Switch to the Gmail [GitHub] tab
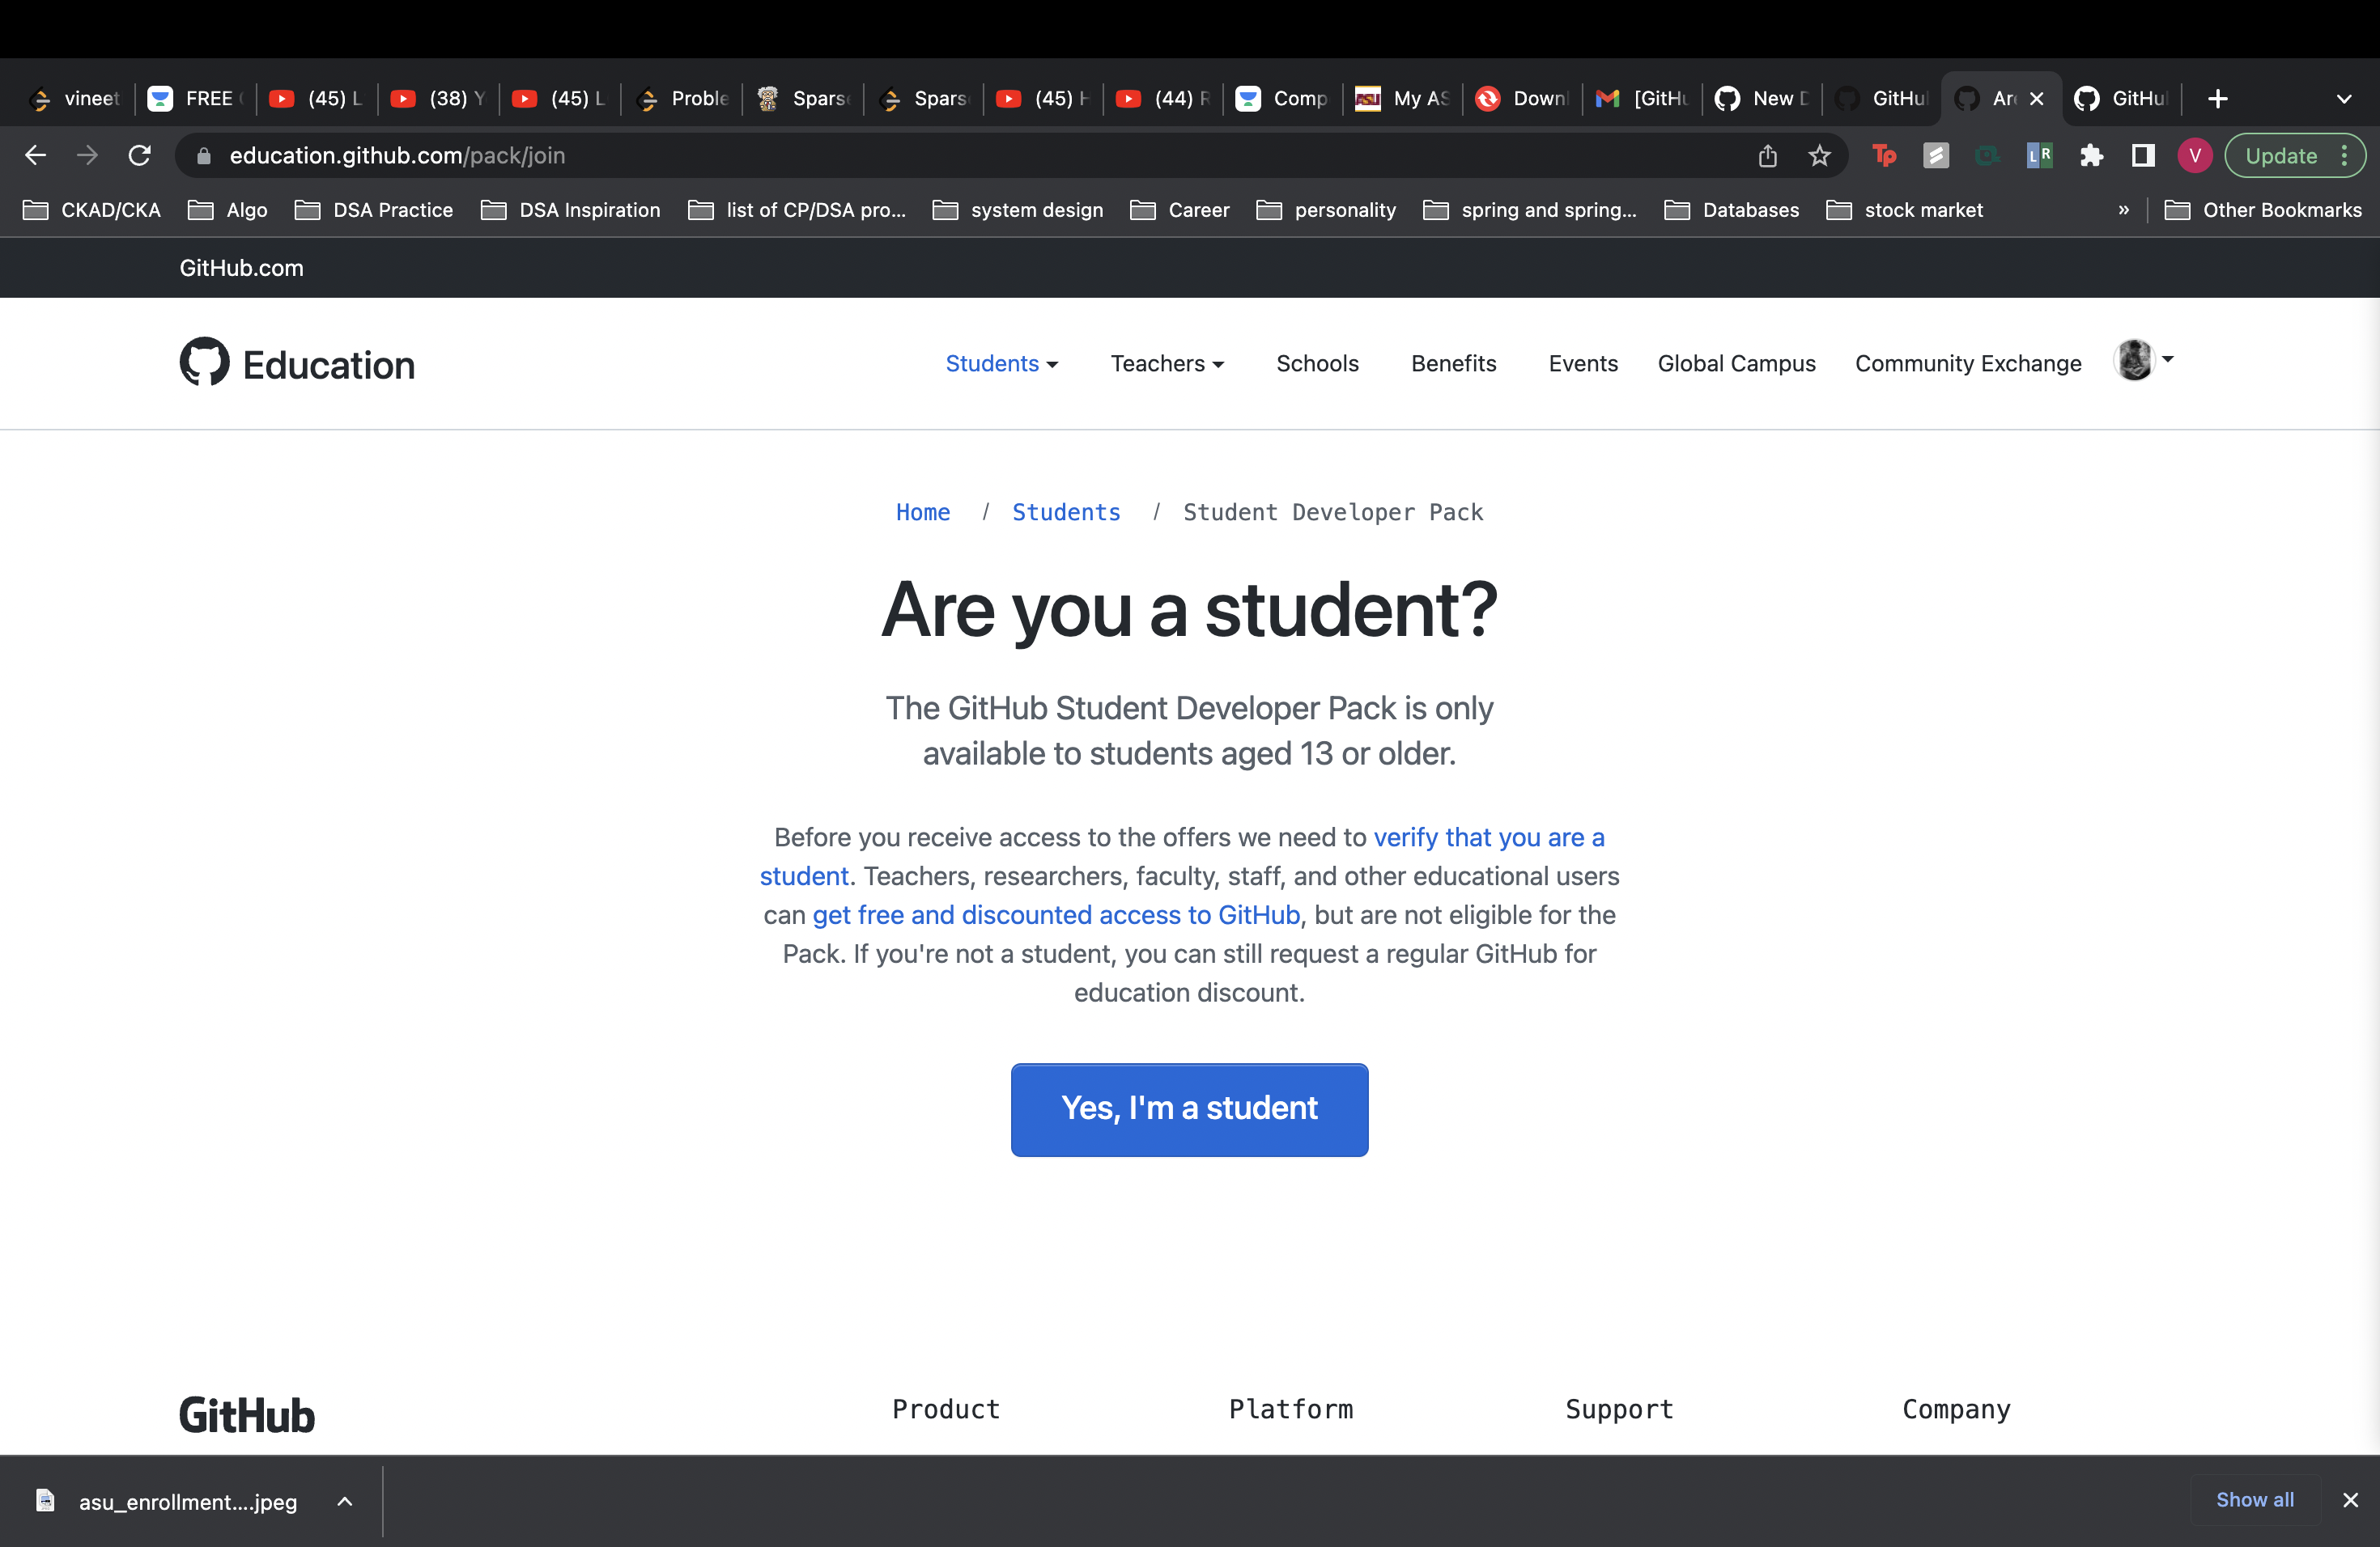2380x1547 pixels. click(x=1640, y=98)
